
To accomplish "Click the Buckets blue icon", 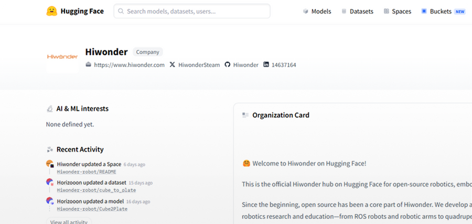I will point(424,12).
